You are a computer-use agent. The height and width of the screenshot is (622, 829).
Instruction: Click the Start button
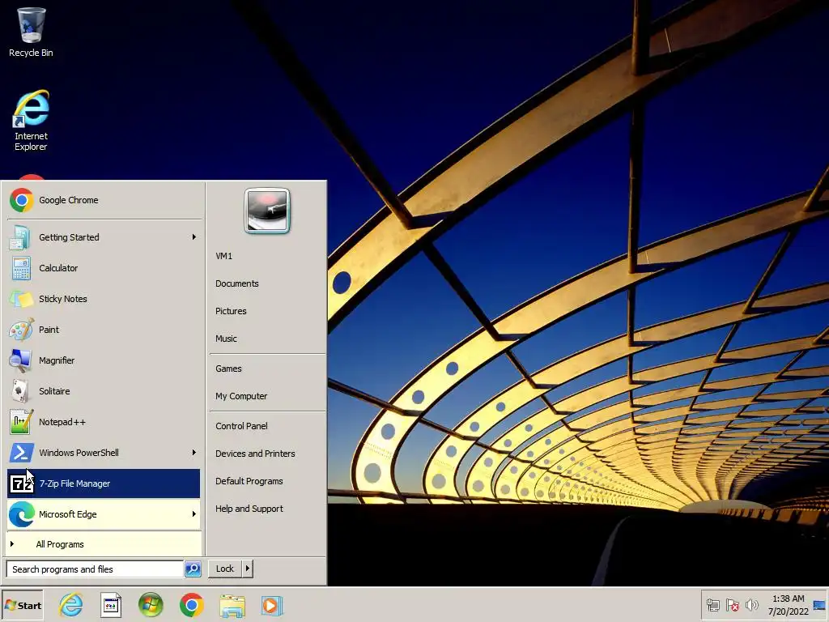click(x=22, y=606)
